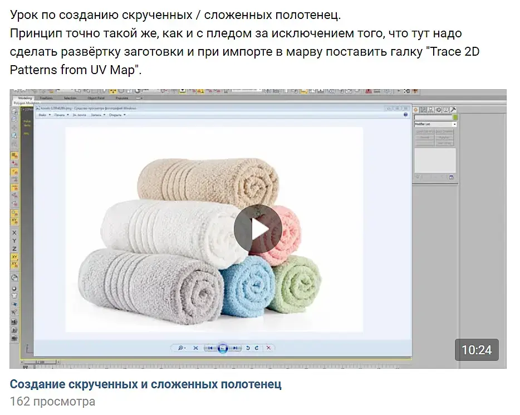Click the object color swatch beside name field
Image resolution: width=520 pixels, height=415 pixels.
pyautogui.click(x=455, y=117)
